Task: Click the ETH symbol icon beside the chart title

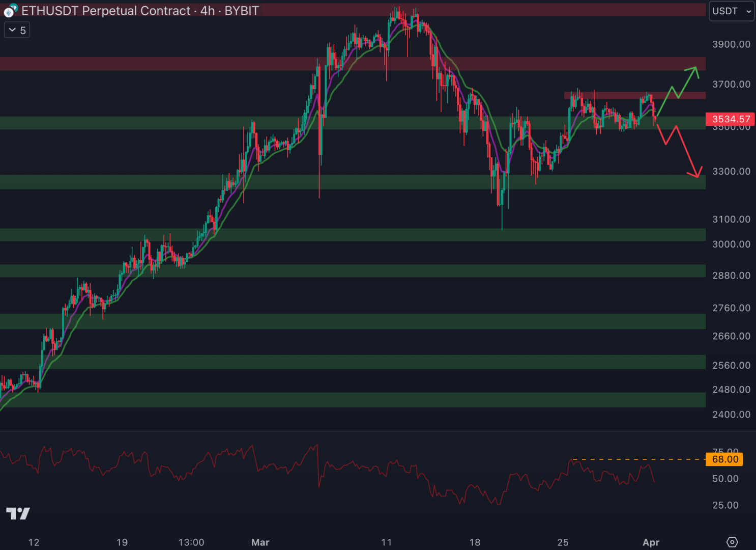Action: coord(10,10)
